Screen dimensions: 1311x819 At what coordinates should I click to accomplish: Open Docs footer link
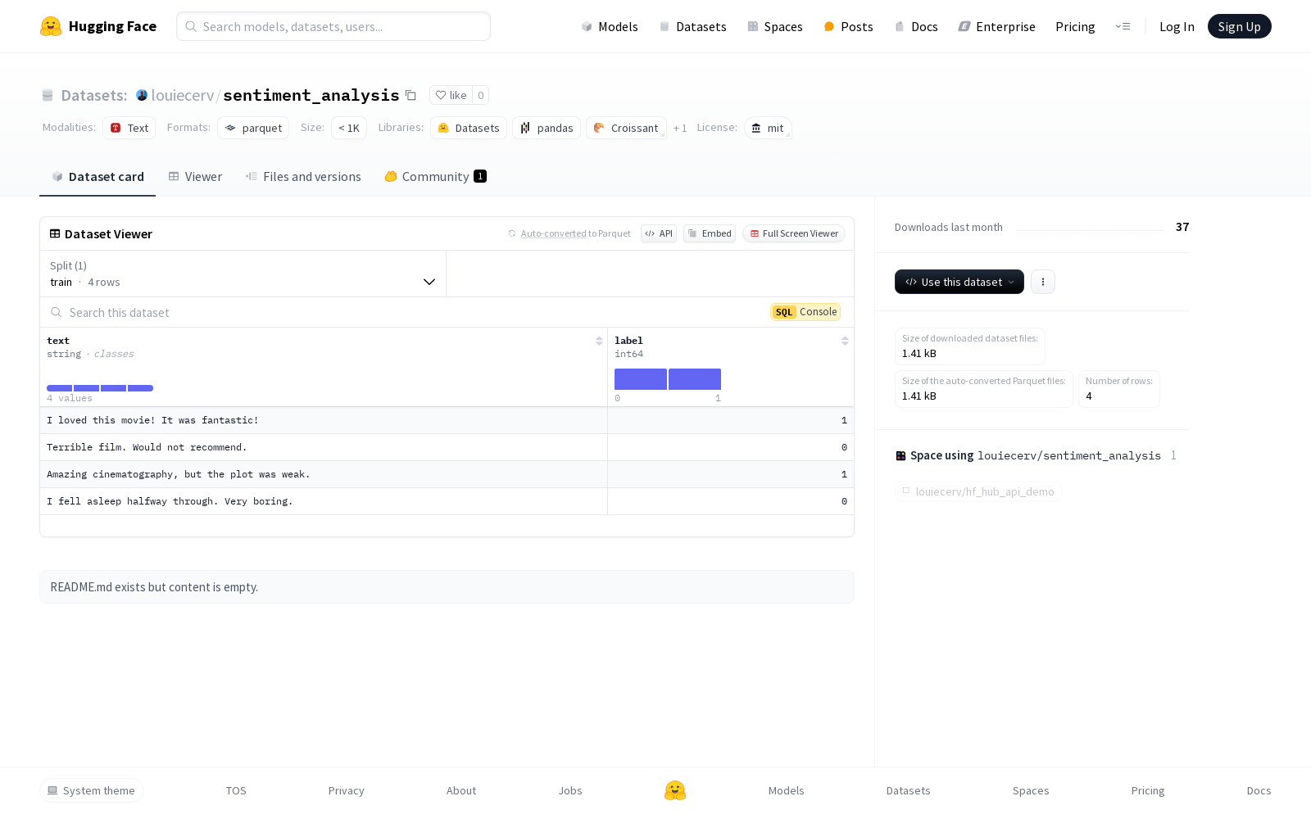pyautogui.click(x=1259, y=790)
